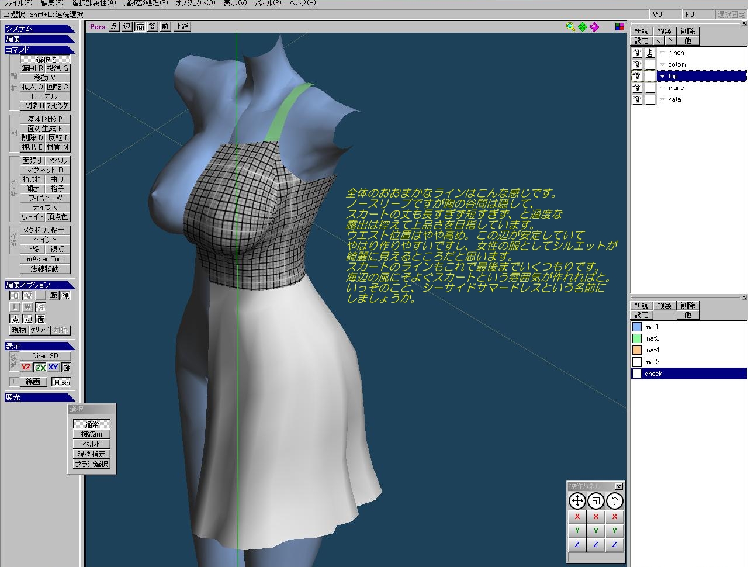Hide the botom object with eye icon

637,64
